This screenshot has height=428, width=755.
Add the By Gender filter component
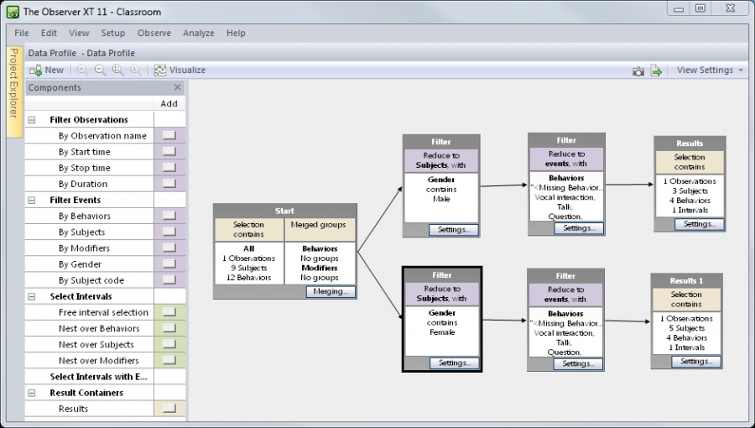(169, 264)
